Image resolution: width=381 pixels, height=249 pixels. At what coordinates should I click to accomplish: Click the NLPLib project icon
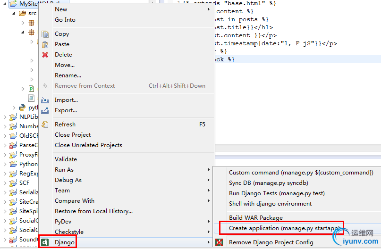[13, 117]
